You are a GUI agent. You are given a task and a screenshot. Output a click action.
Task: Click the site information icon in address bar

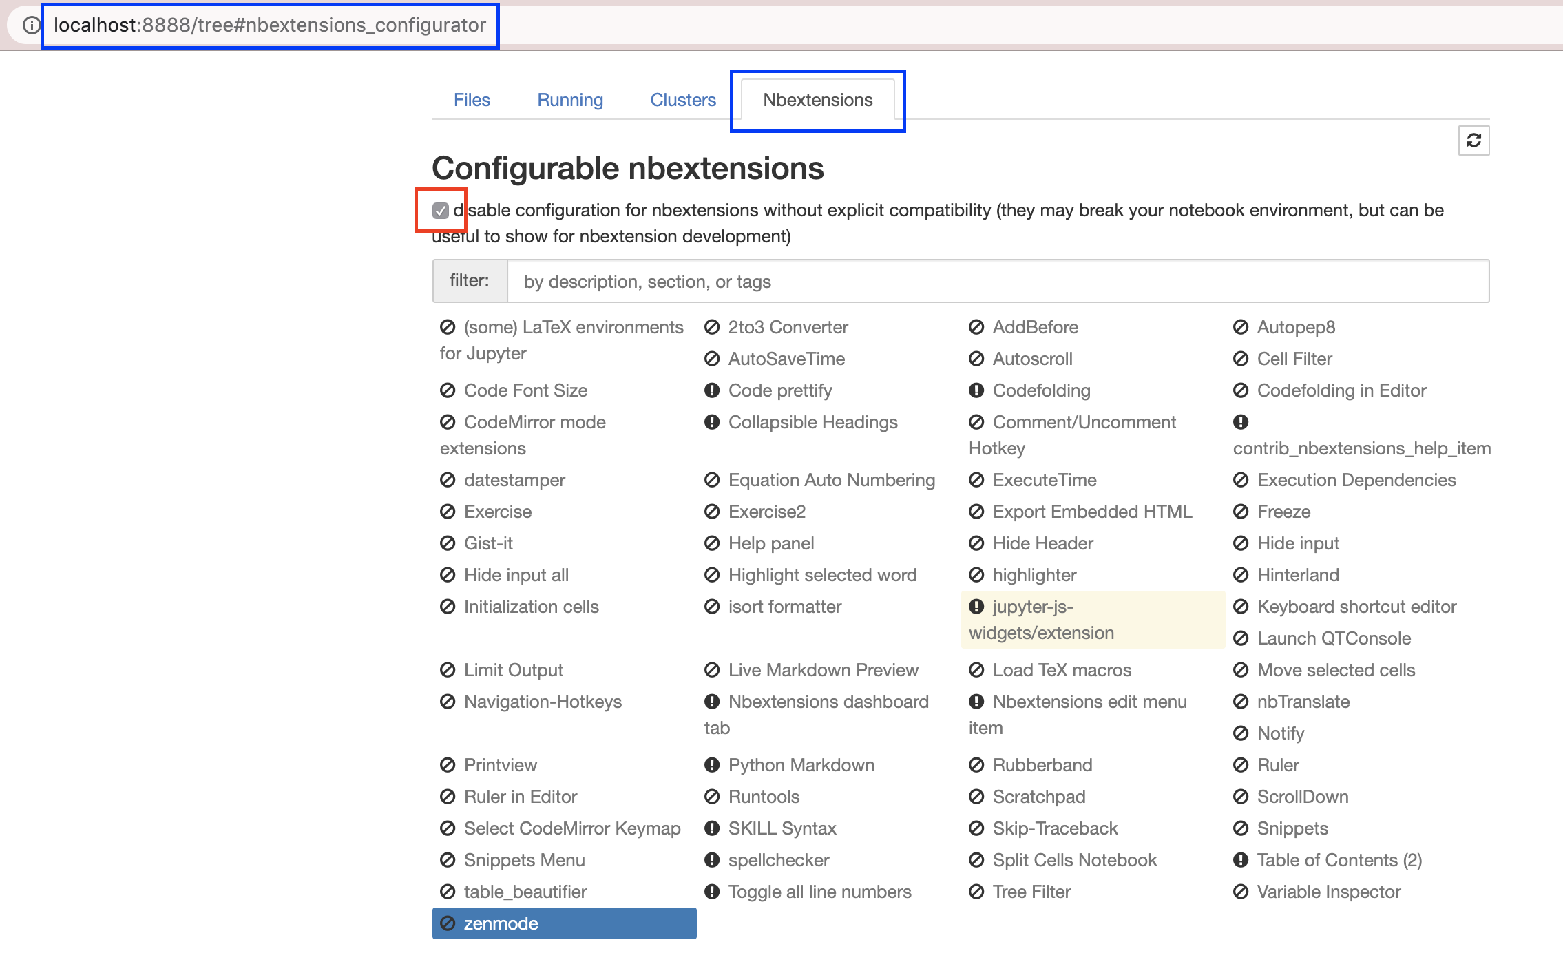click(x=30, y=26)
